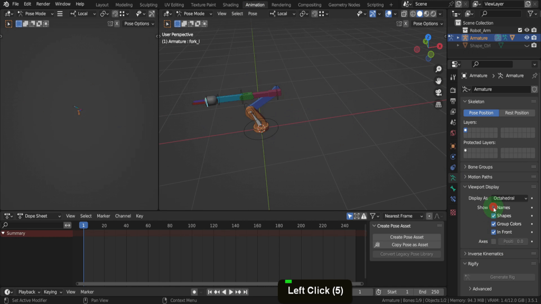Click the zoom magnifier gizmo in viewport
Image resolution: width=541 pixels, height=304 pixels.
[439, 70]
